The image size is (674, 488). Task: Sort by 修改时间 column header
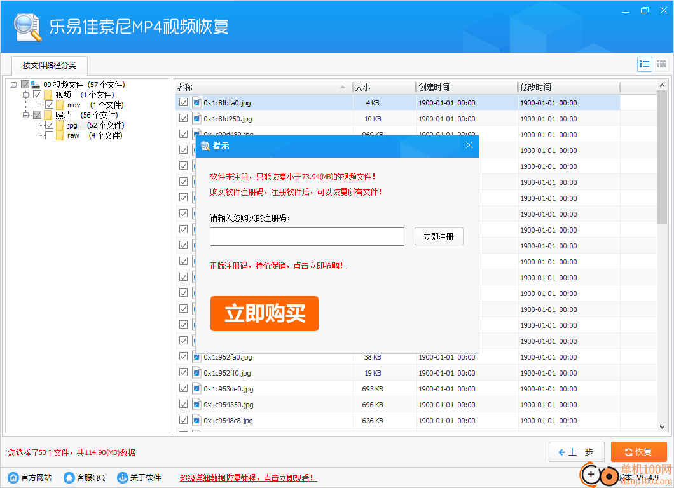pyautogui.click(x=568, y=87)
